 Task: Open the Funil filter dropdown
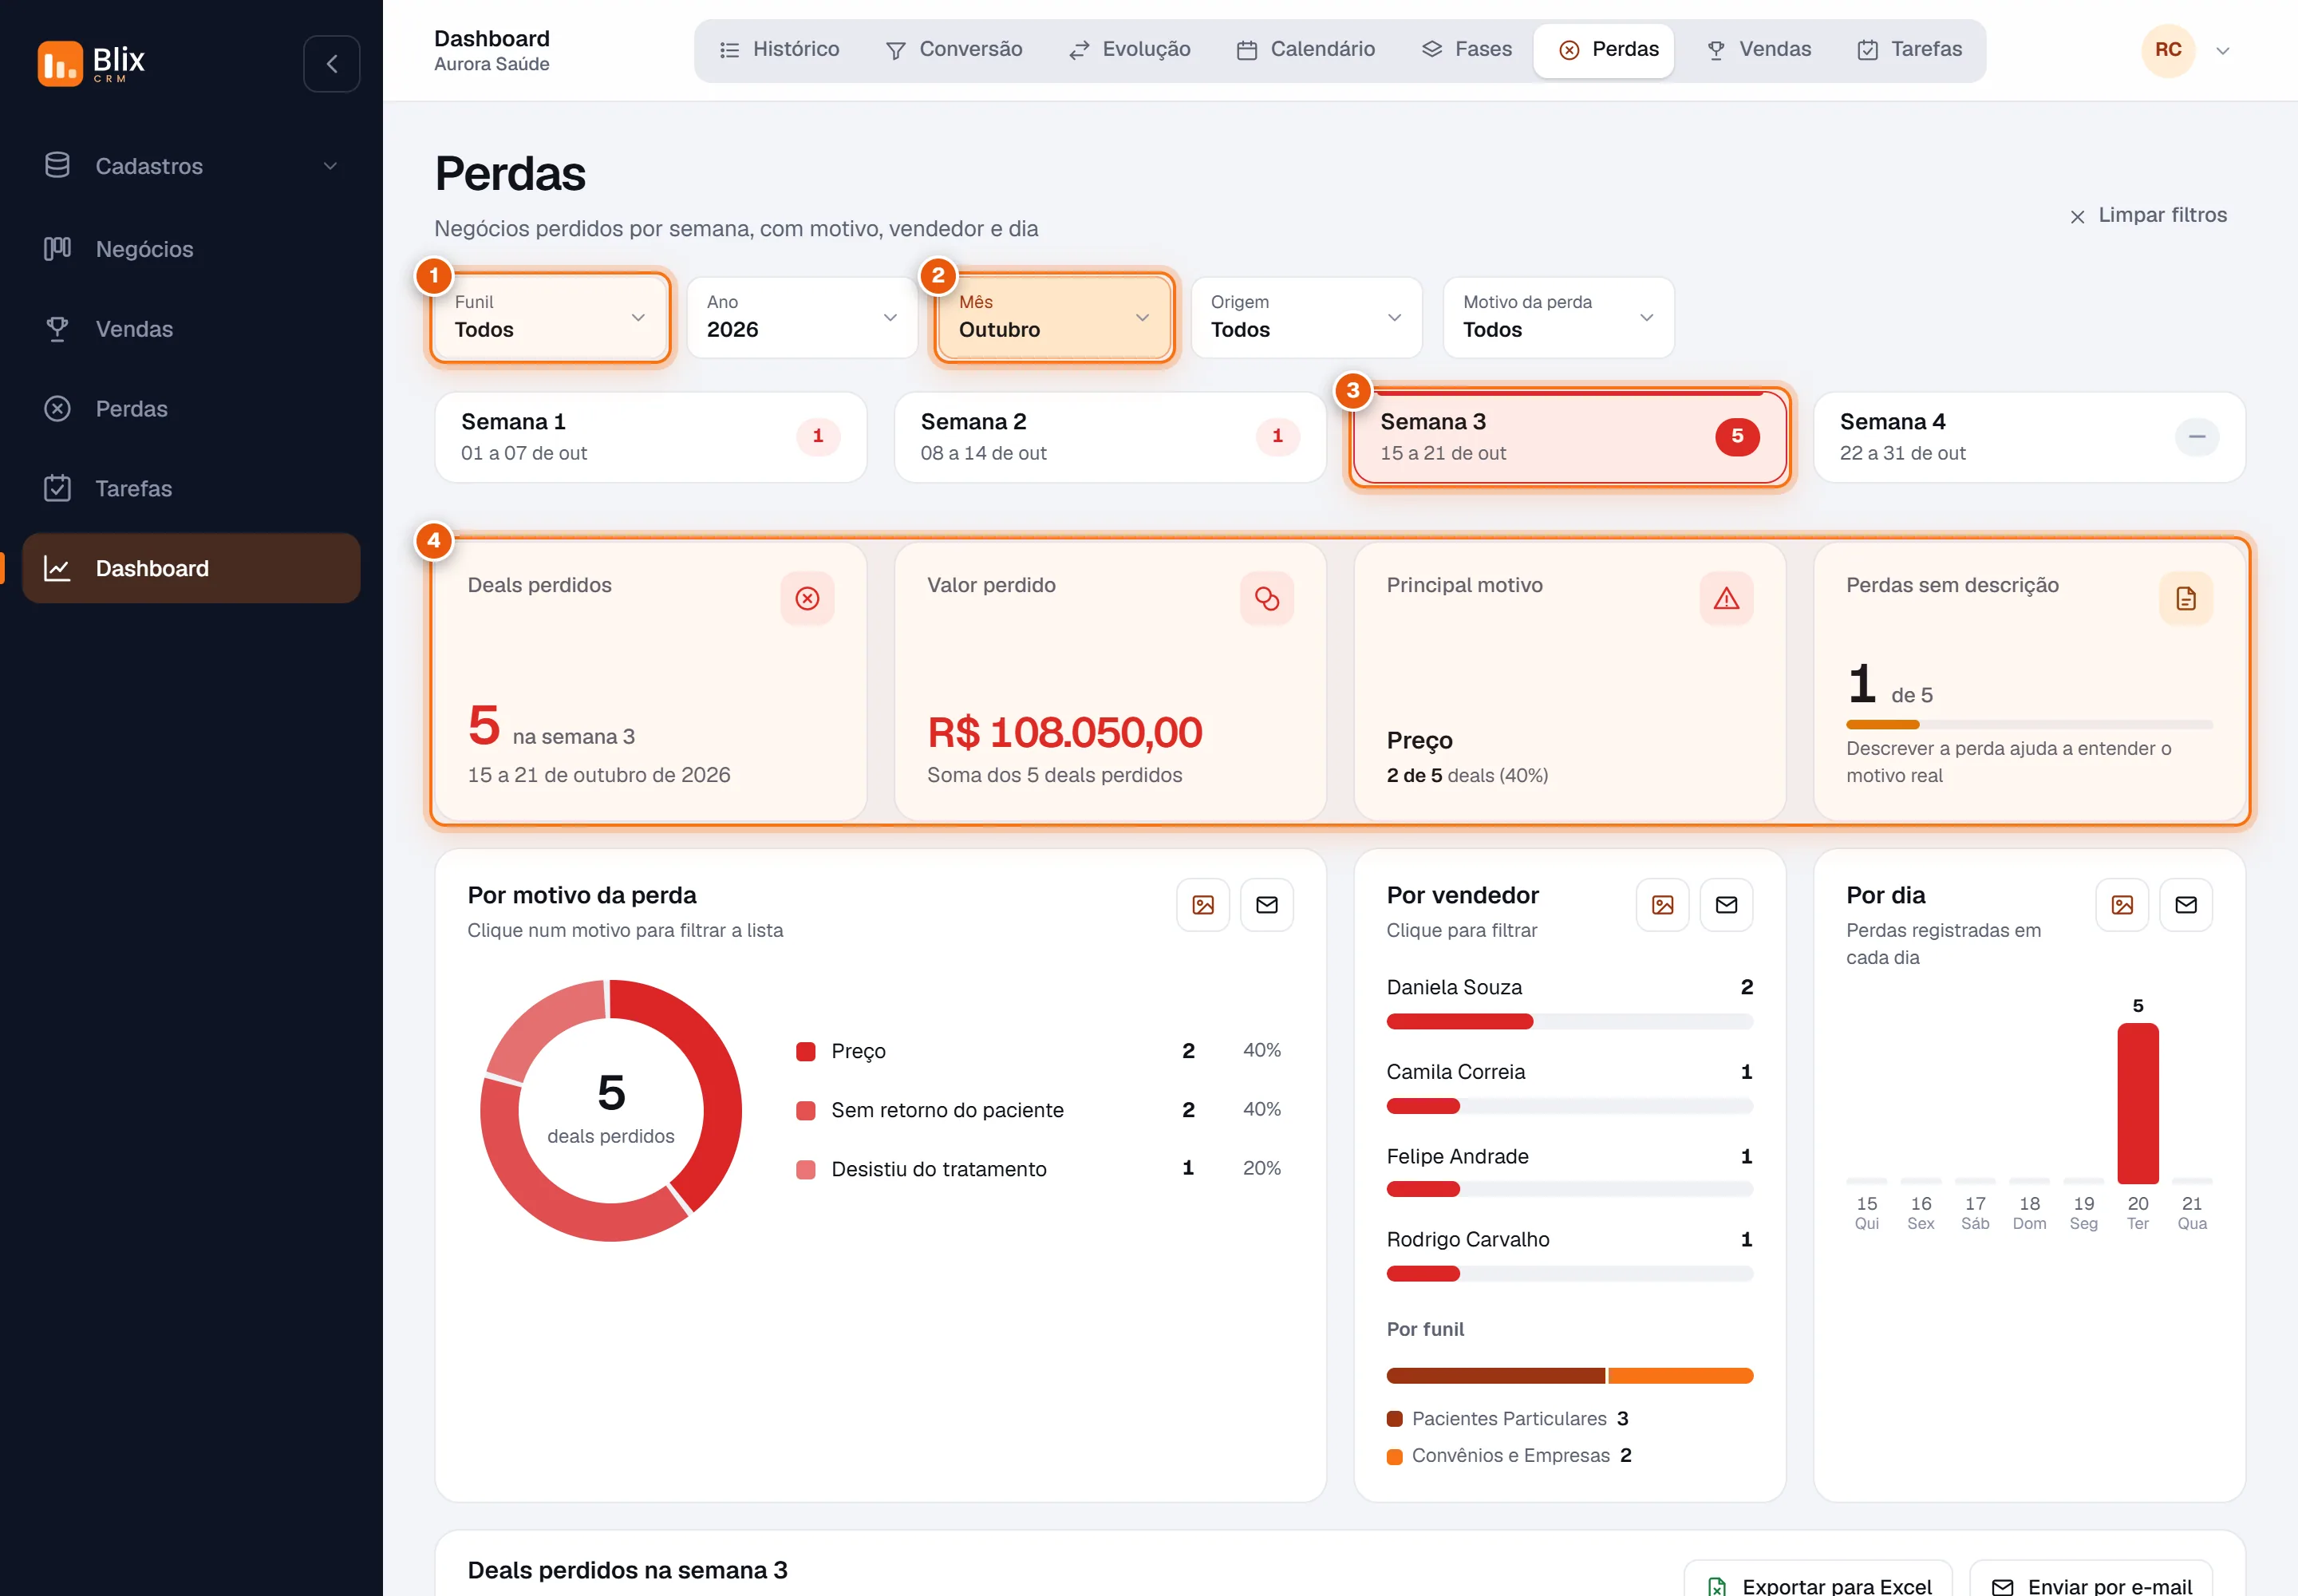(550, 317)
